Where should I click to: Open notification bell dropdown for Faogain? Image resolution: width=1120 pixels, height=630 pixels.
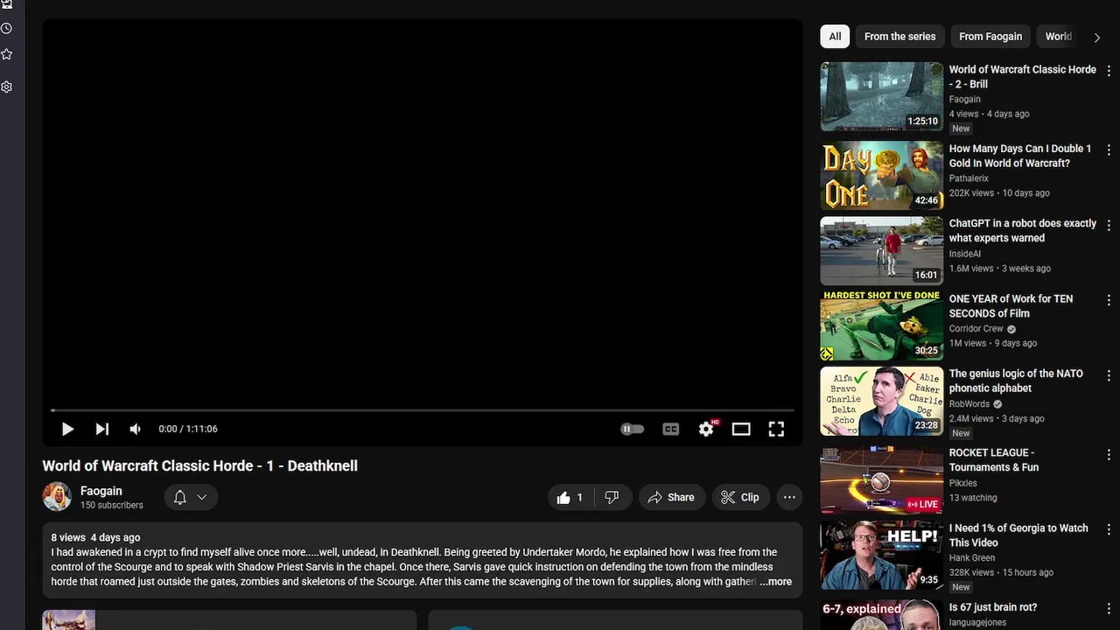(x=190, y=497)
